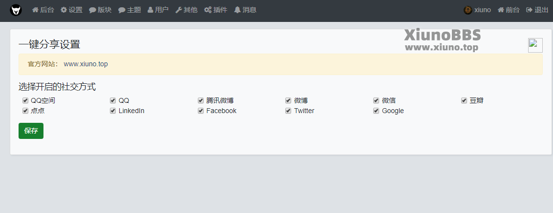This screenshot has width=553, height=213.
Task: Open the 版块 forums menu
Action: pyautogui.click(x=100, y=10)
